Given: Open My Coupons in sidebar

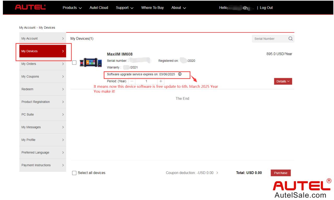Looking at the screenshot, I should coord(43,77).
